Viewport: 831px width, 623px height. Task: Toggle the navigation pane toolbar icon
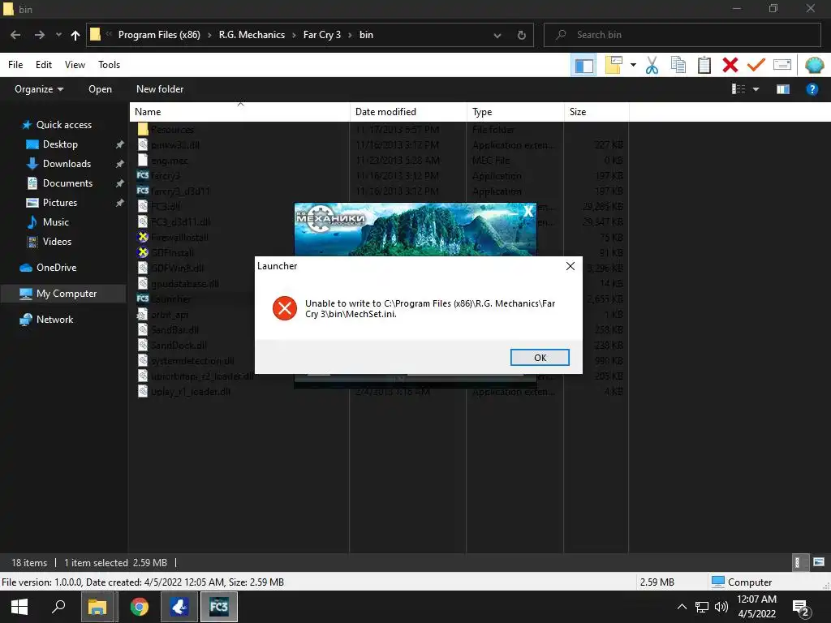point(584,65)
